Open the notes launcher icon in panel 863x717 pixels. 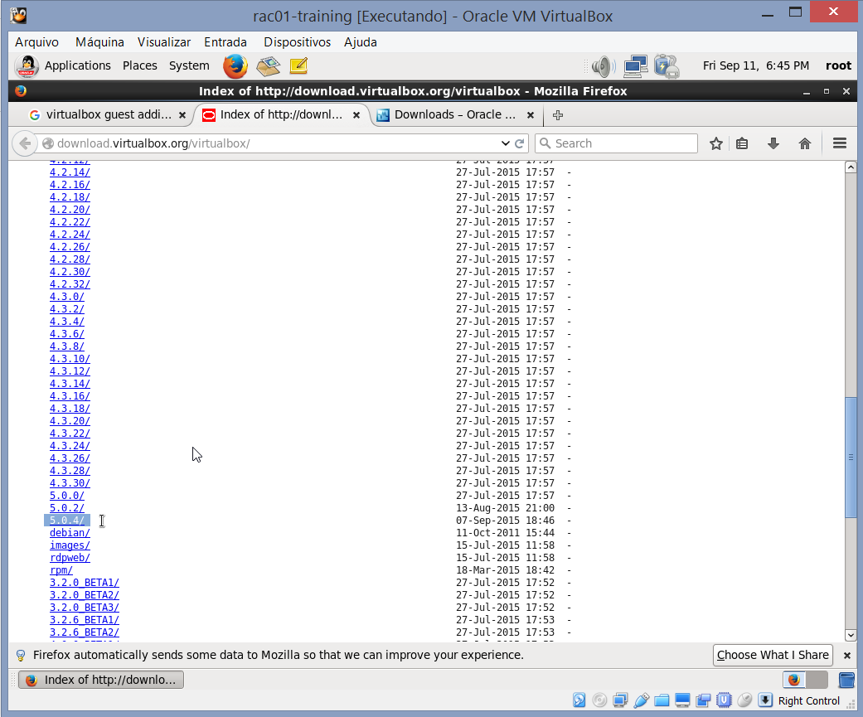pos(298,66)
